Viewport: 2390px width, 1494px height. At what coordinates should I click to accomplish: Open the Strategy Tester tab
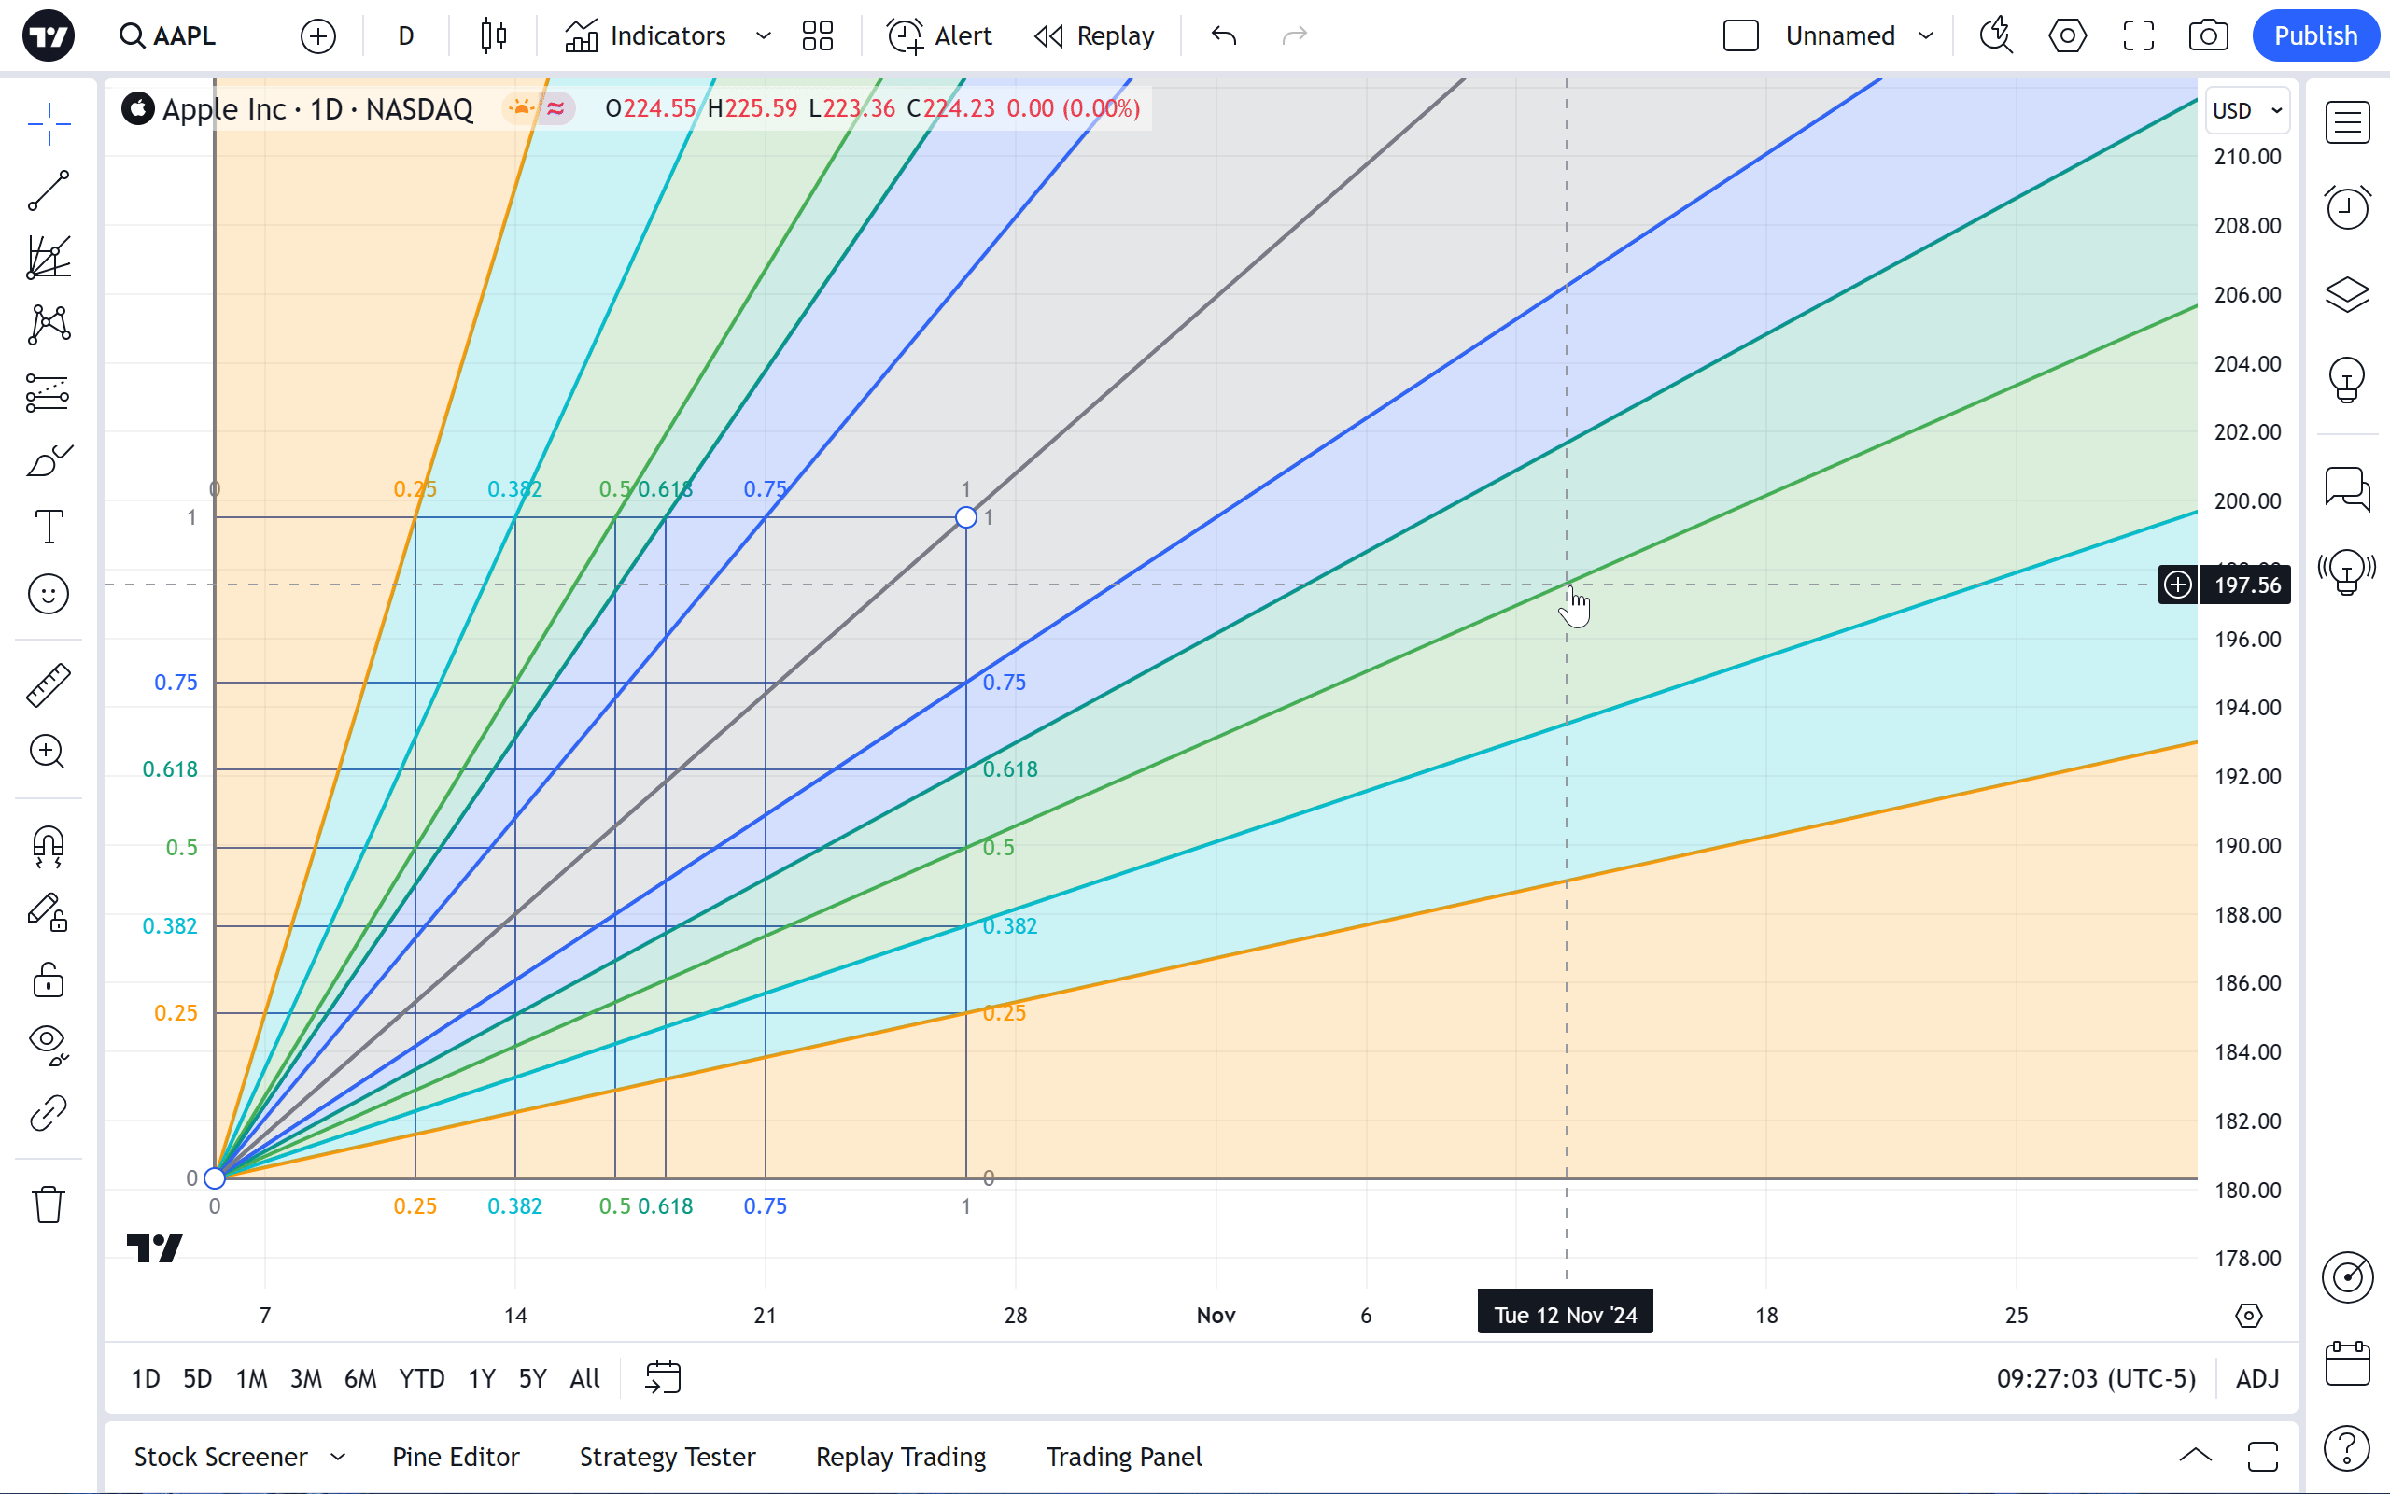pos(667,1457)
